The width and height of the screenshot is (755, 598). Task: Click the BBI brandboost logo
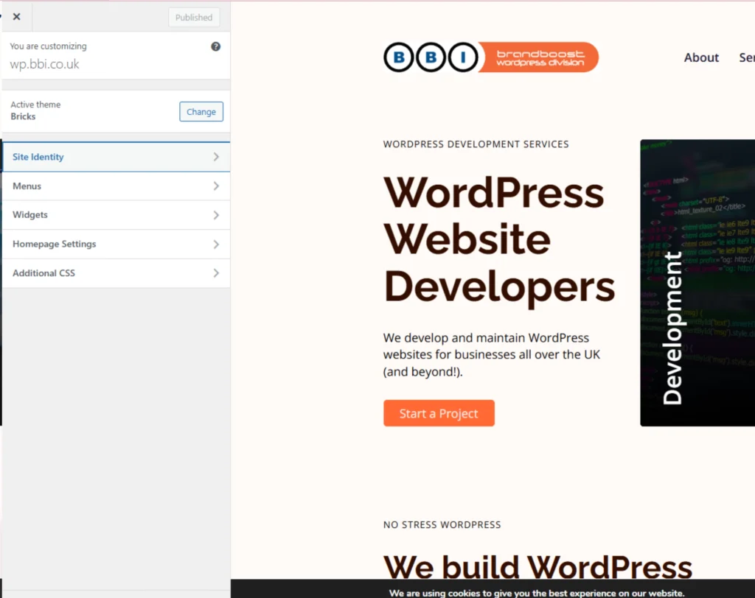tap(490, 57)
